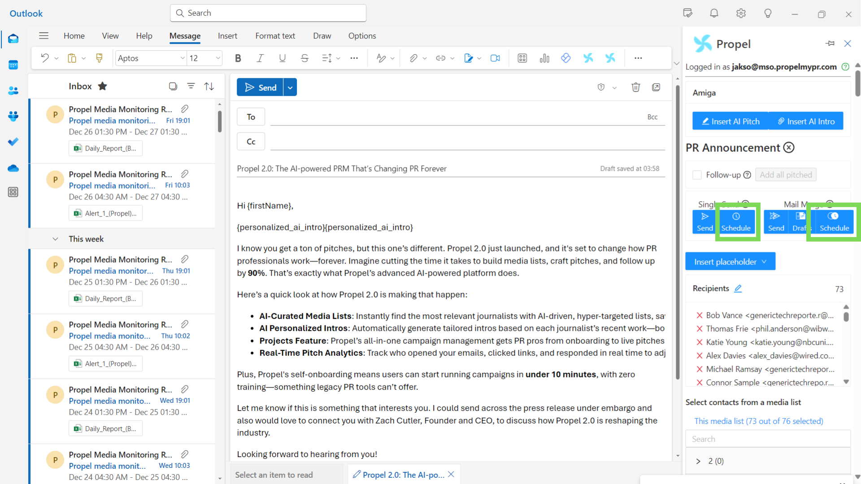Image resolution: width=861 pixels, height=484 pixels.
Task: Expand the 2 (0) media list group
Action: pyautogui.click(x=698, y=461)
